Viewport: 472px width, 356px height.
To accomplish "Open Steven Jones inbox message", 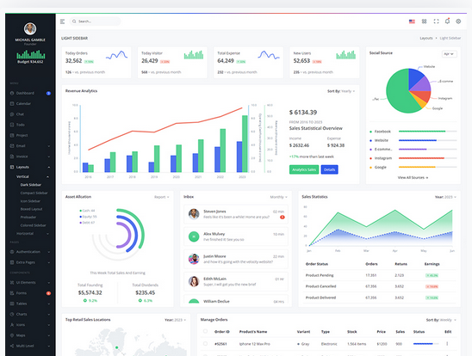I will [x=236, y=214].
